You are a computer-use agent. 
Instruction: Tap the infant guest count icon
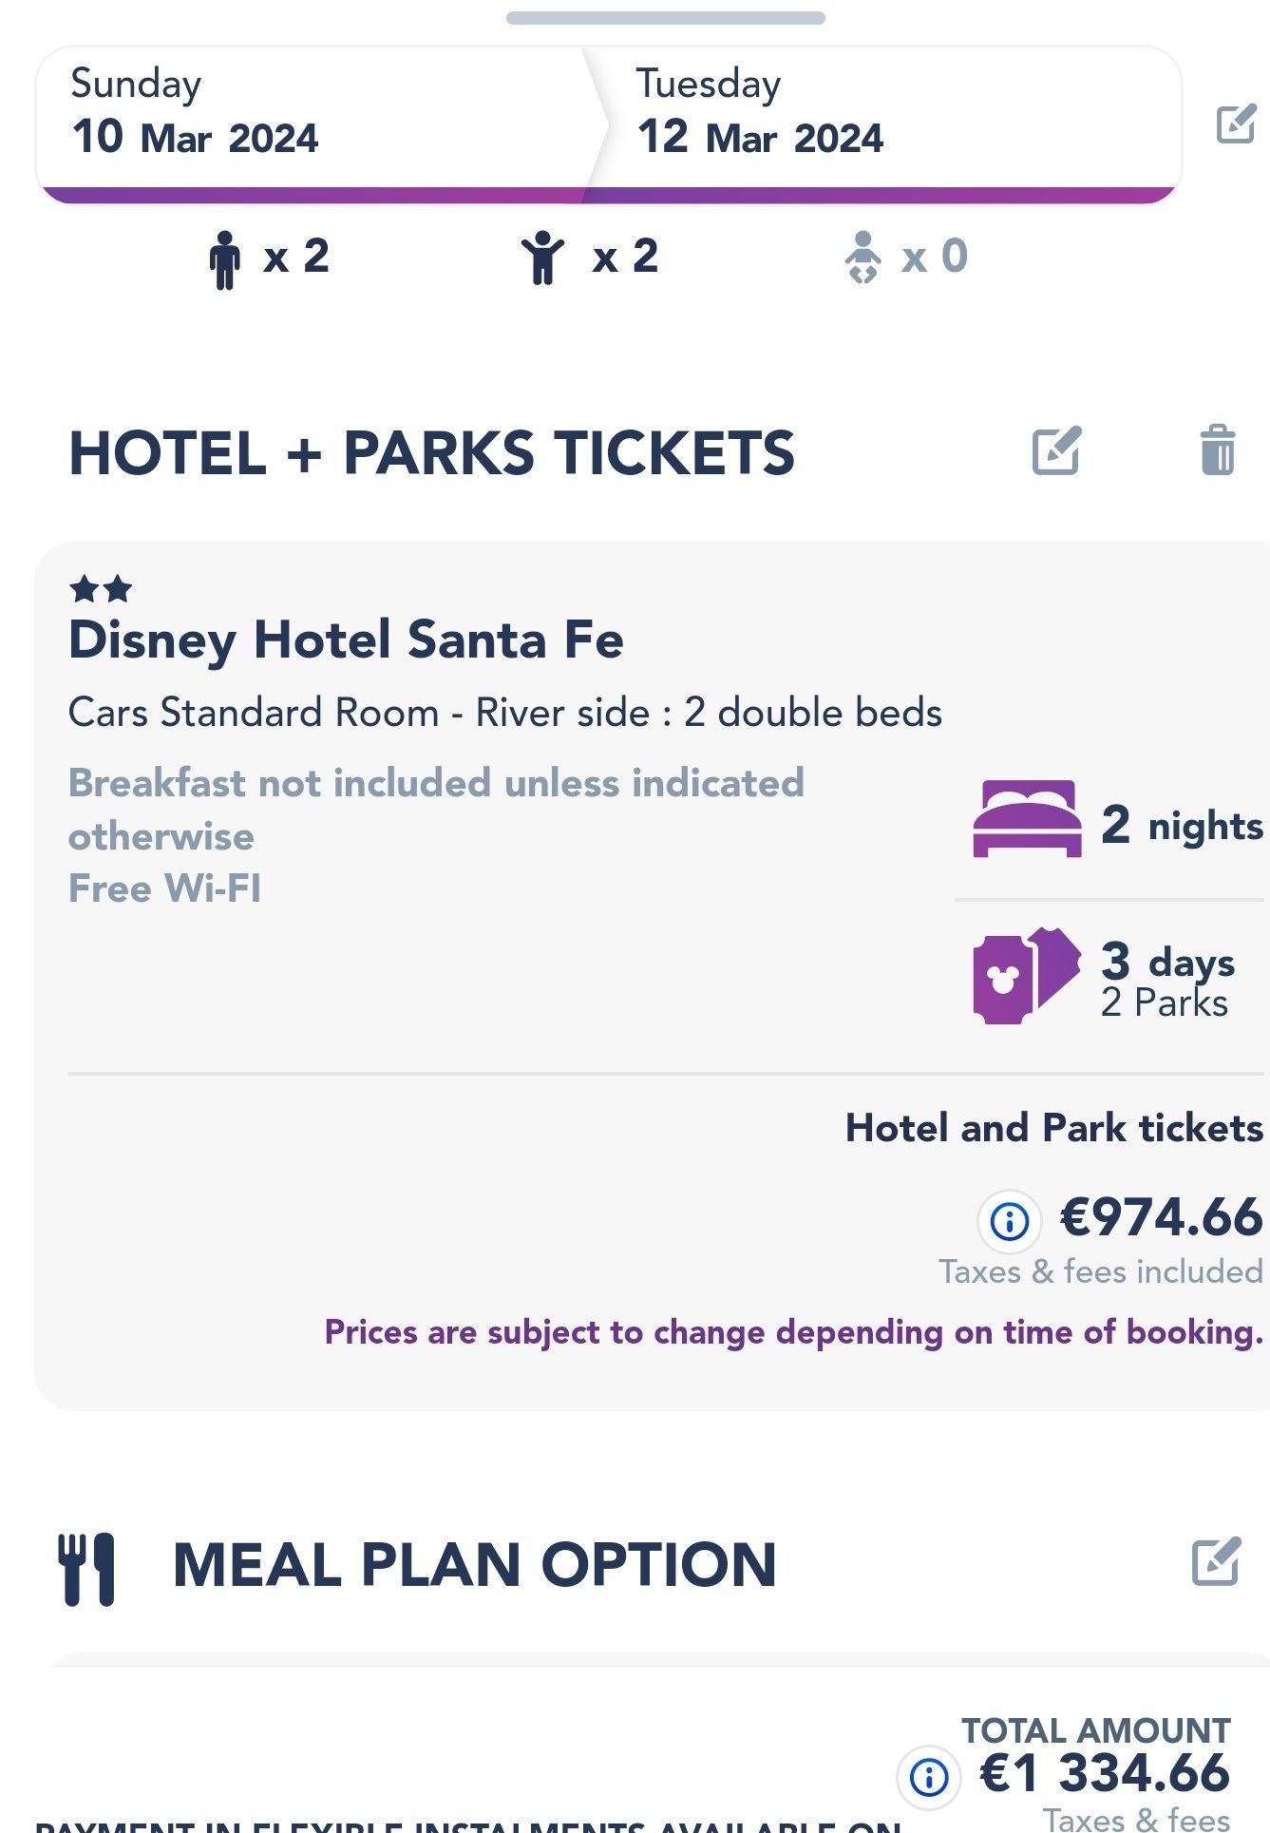[x=862, y=258]
